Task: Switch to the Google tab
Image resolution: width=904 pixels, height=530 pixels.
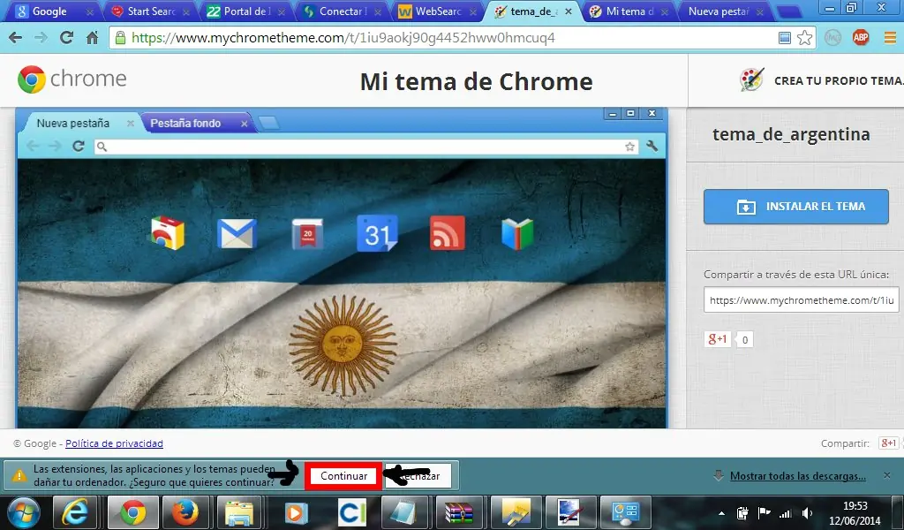Action: [54, 11]
